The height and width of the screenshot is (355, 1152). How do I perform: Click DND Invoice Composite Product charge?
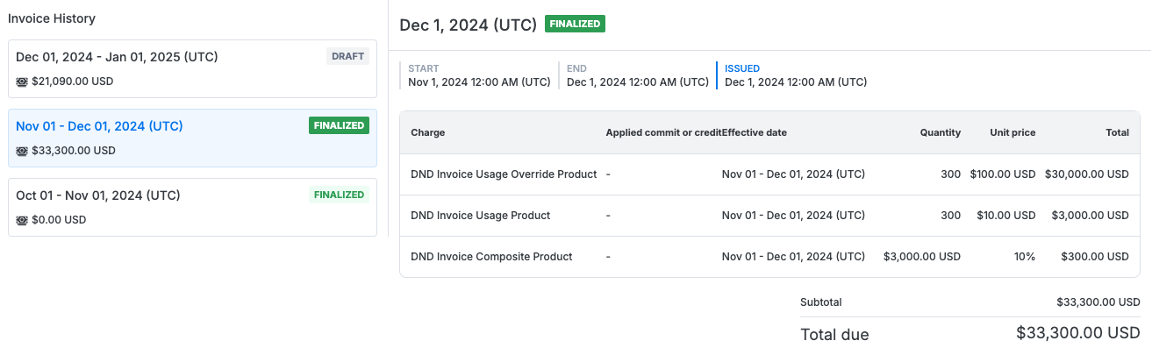(491, 257)
